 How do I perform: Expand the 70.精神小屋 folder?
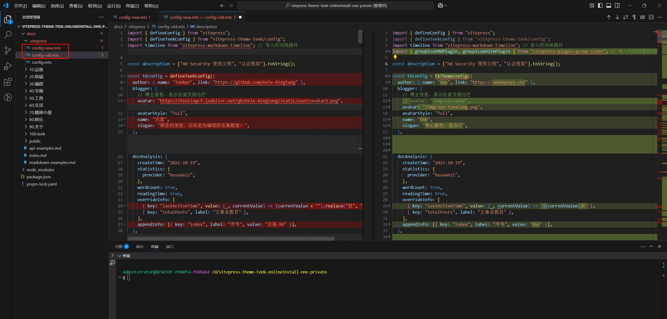click(x=26, y=112)
